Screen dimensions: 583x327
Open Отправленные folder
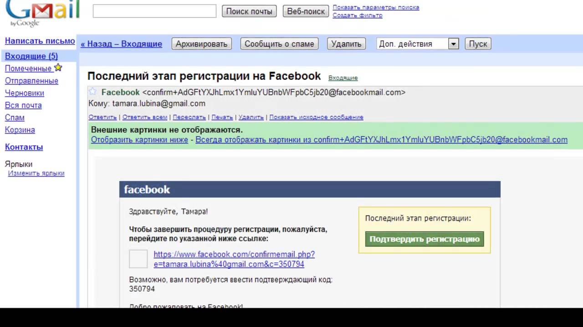pyautogui.click(x=31, y=81)
